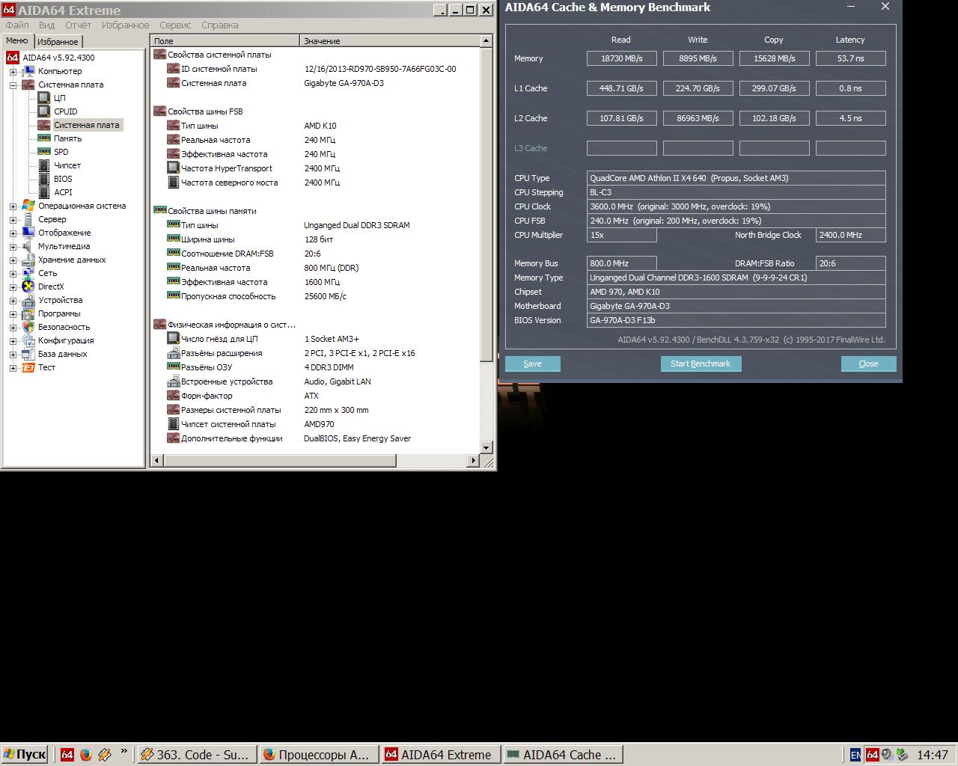The height and width of the screenshot is (766, 958).
Task: Click the Сеть network icon
Action: click(x=28, y=273)
